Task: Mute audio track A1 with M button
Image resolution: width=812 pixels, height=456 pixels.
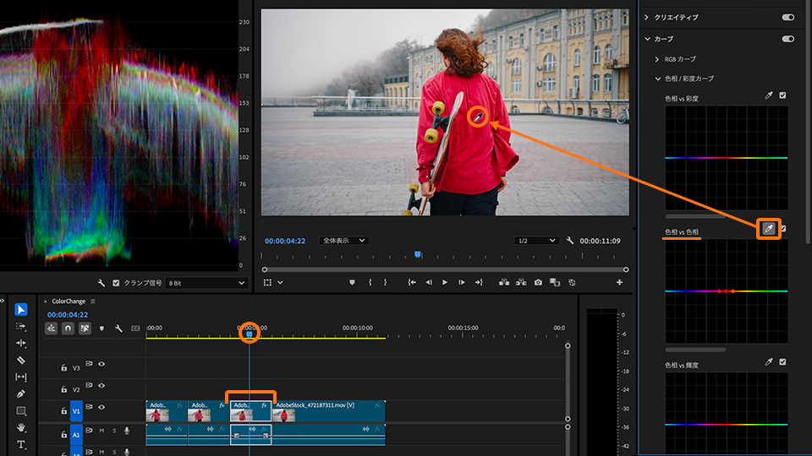Action: (101, 431)
